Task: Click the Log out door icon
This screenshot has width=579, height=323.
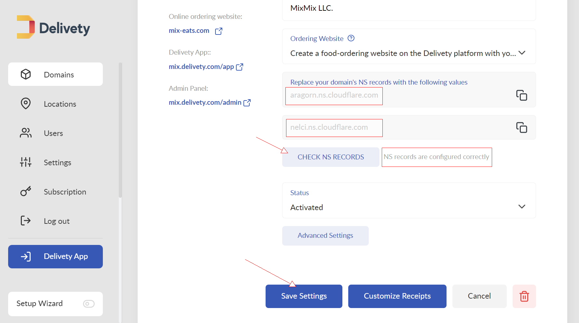Action: coord(26,221)
